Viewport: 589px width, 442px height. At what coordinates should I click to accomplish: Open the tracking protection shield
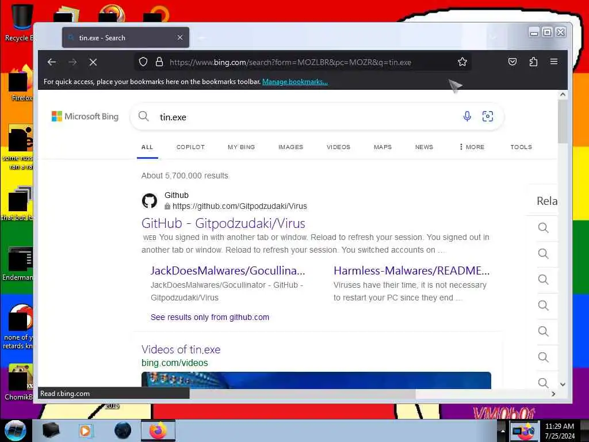[143, 62]
